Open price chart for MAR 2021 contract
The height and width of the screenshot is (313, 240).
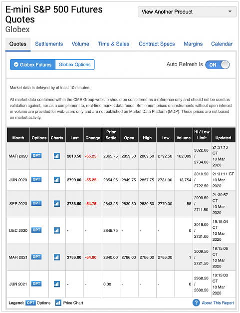pos(57,257)
